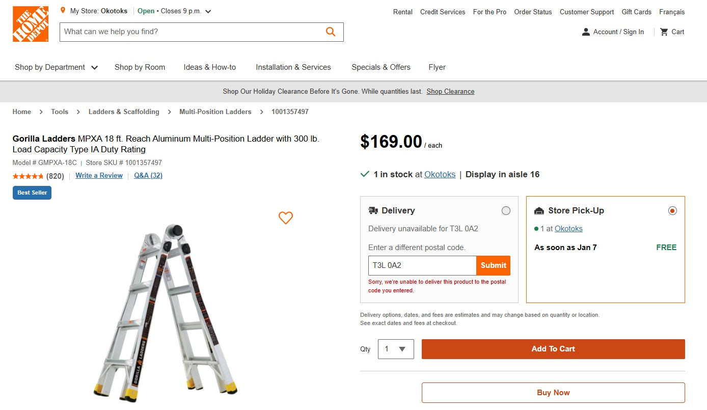This screenshot has height=410, width=707.
Task: Click the store location pin icon
Action: 63,10
